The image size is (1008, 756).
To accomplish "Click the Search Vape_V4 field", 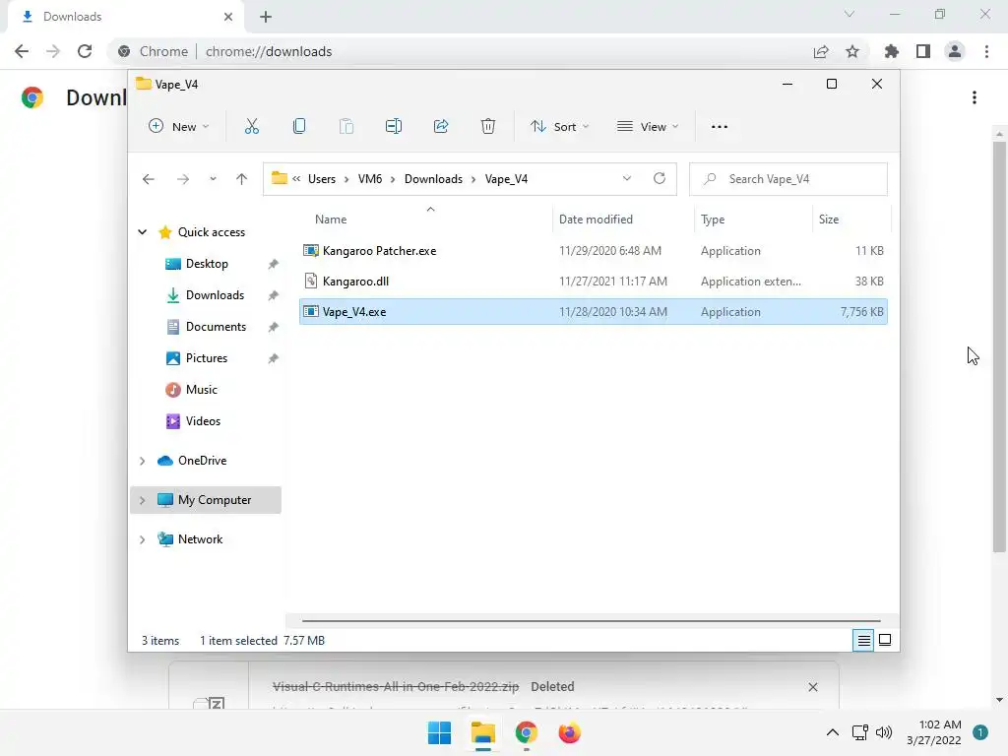I will [788, 179].
